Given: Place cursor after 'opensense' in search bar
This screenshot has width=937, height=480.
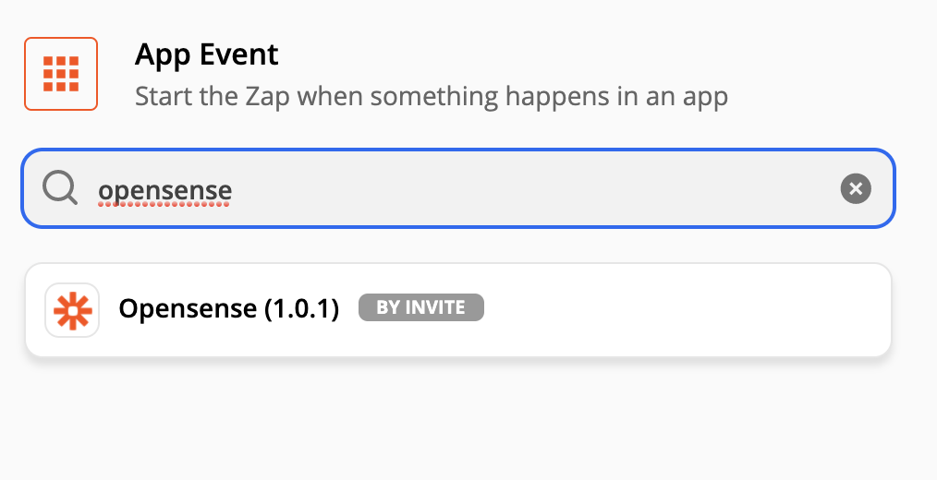Looking at the screenshot, I should (x=235, y=190).
